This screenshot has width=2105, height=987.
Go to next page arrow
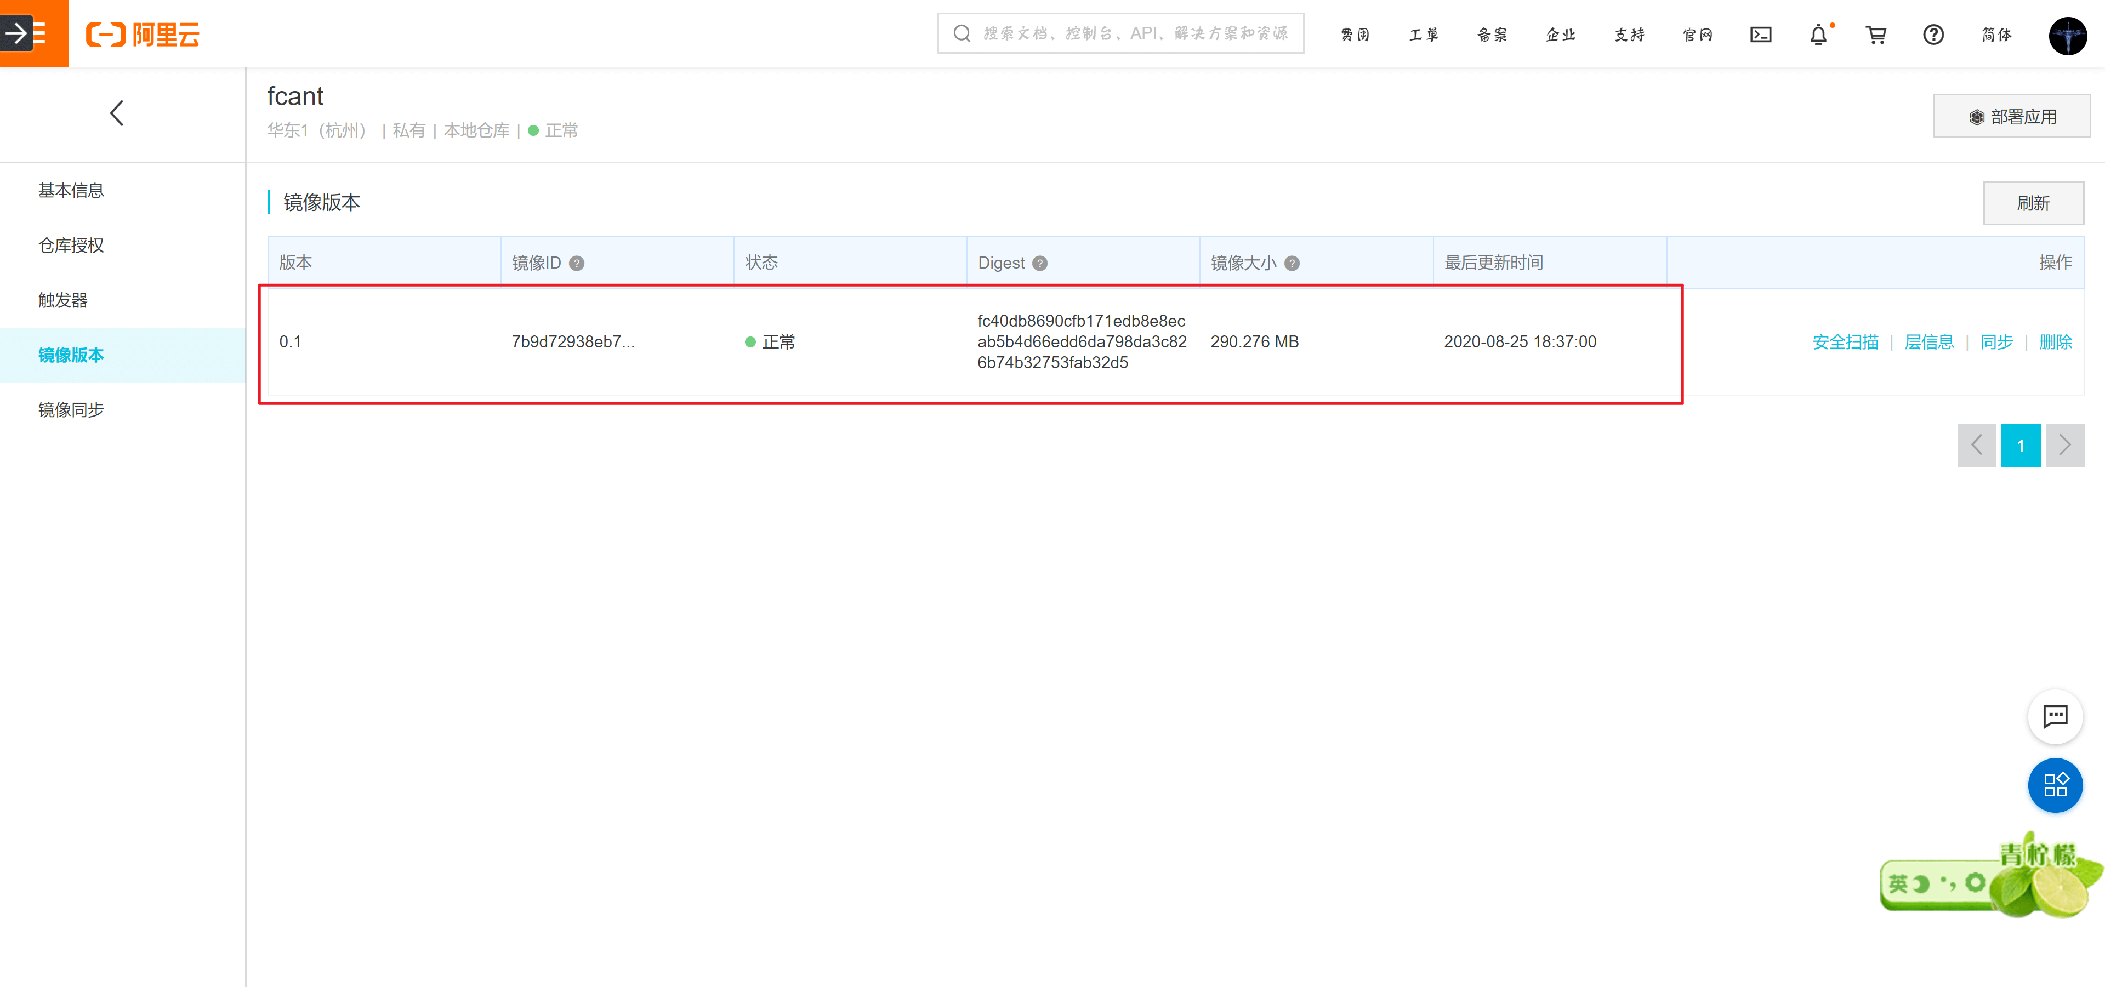tap(2064, 446)
